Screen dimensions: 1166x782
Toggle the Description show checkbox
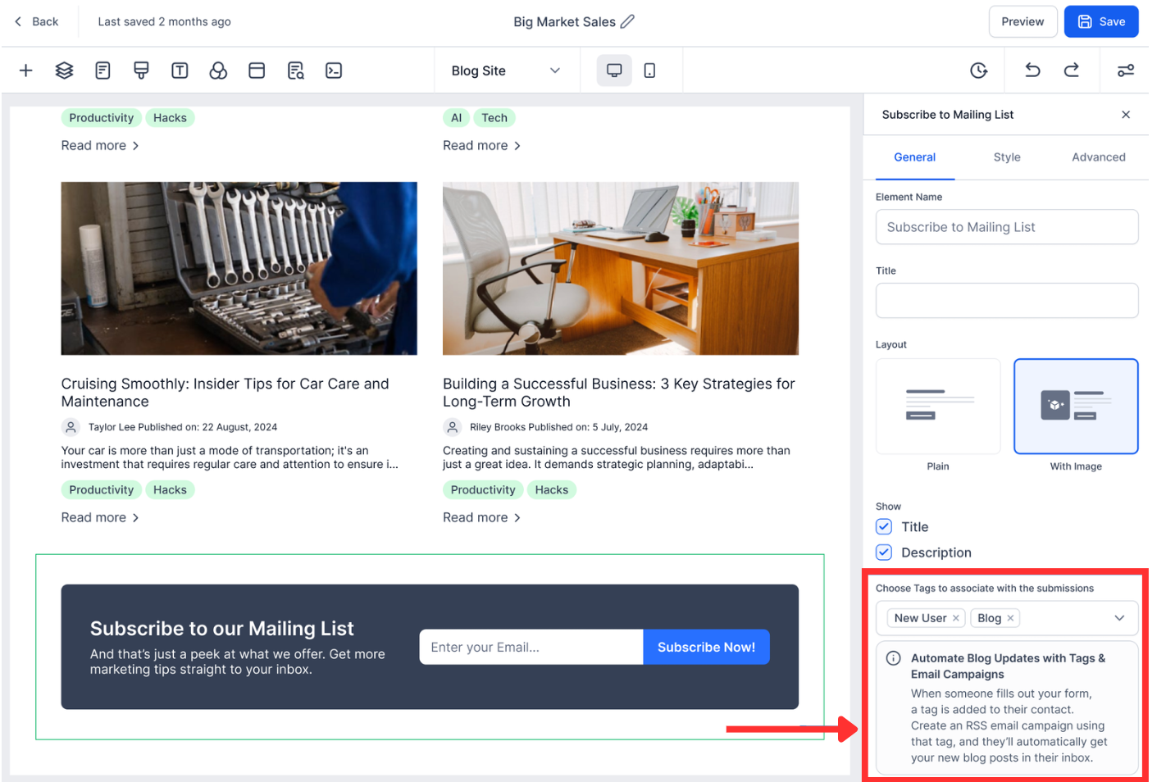click(884, 552)
